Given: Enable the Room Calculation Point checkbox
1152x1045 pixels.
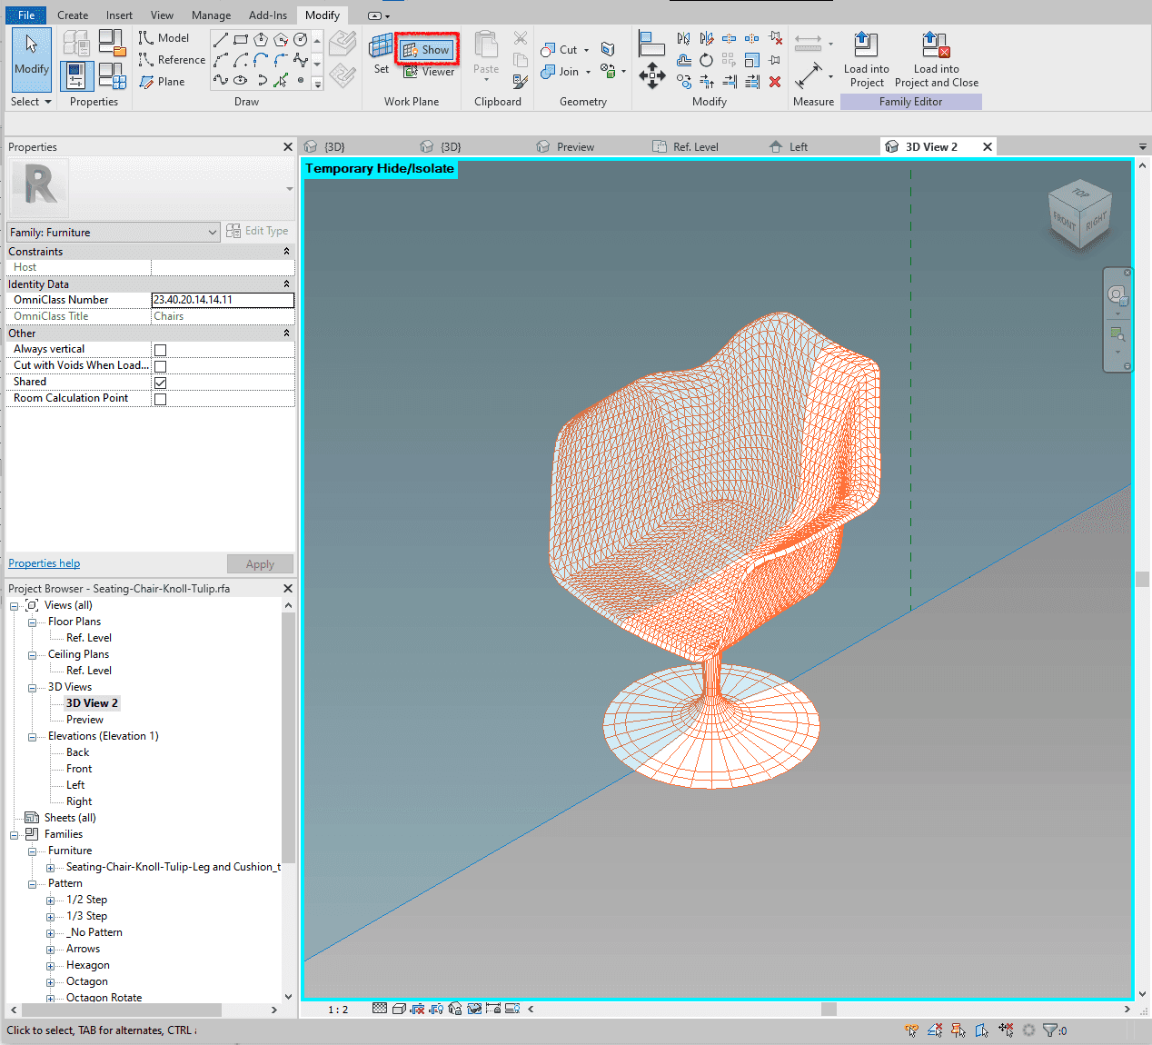Looking at the screenshot, I should (x=161, y=399).
